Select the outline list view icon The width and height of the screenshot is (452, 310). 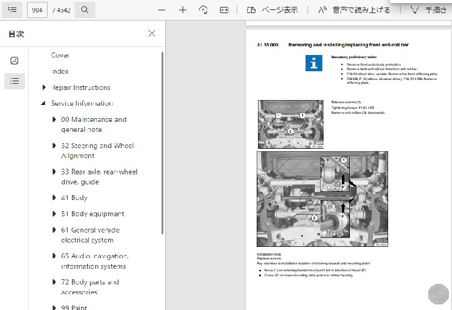click(14, 81)
